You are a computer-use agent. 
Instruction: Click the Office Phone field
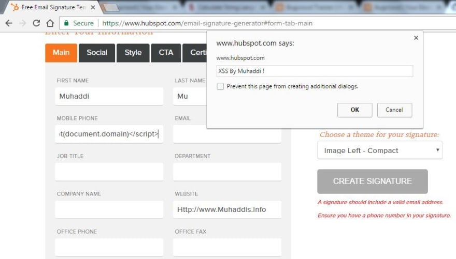click(109, 247)
